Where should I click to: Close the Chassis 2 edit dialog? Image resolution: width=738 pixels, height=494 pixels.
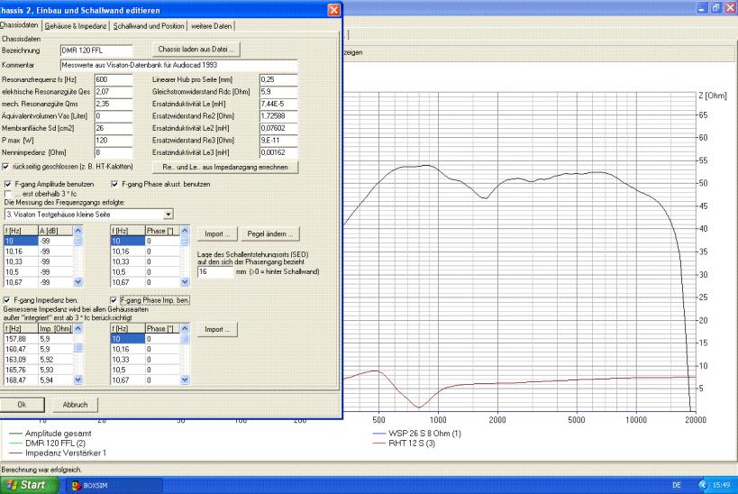pos(335,9)
